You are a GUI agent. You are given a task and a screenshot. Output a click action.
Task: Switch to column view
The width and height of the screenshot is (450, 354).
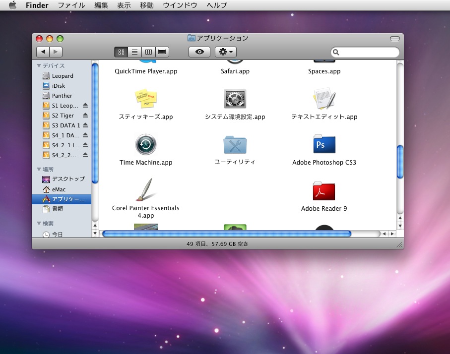pyautogui.click(x=148, y=52)
